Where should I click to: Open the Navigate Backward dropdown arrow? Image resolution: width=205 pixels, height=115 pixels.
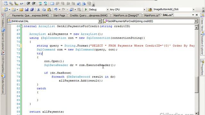(75, 10)
